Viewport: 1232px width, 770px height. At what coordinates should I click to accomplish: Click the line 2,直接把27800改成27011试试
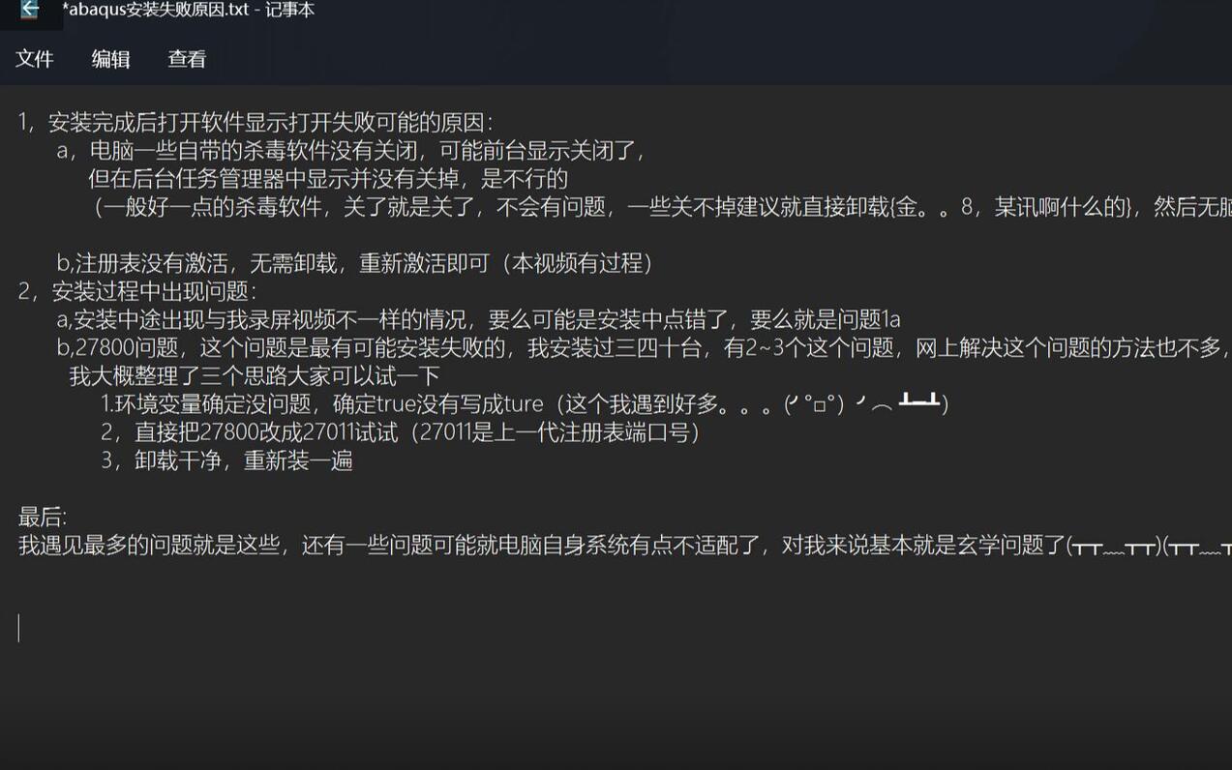(x=401, y=431)
